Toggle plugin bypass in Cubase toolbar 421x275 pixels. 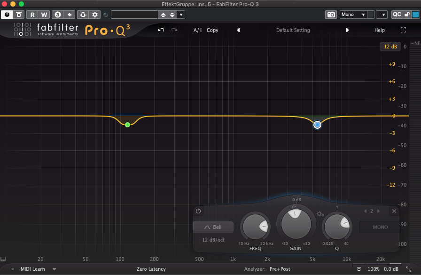coord(18,15)
